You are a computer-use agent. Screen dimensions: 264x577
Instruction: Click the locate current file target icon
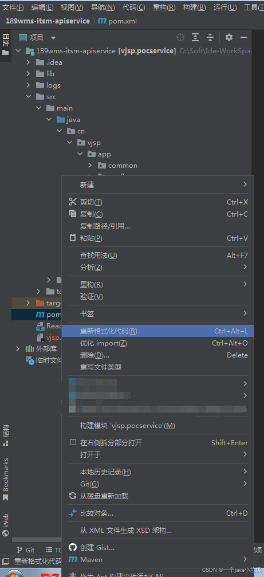(180, 37)
